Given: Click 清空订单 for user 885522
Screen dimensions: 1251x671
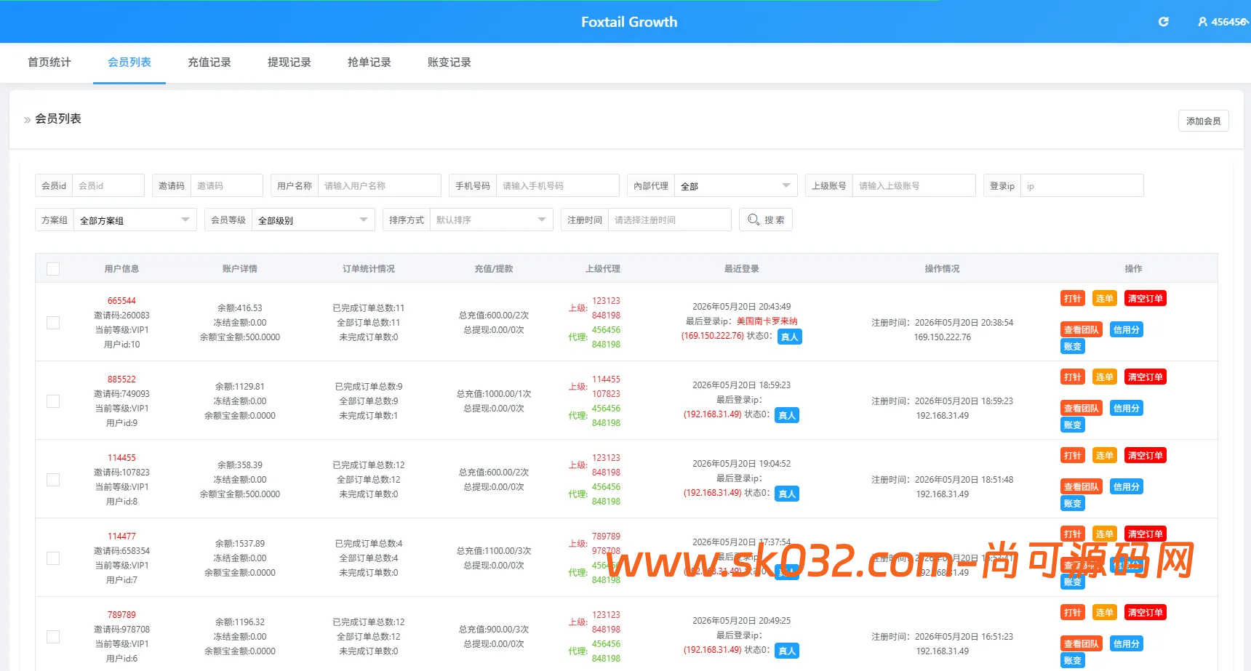Looking at the screenshot, I should tap(1145, 377).
